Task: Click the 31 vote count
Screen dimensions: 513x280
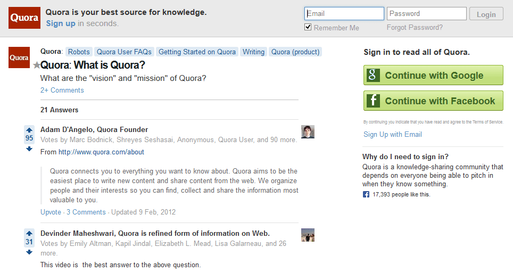Action: click(x=29, y=242)
